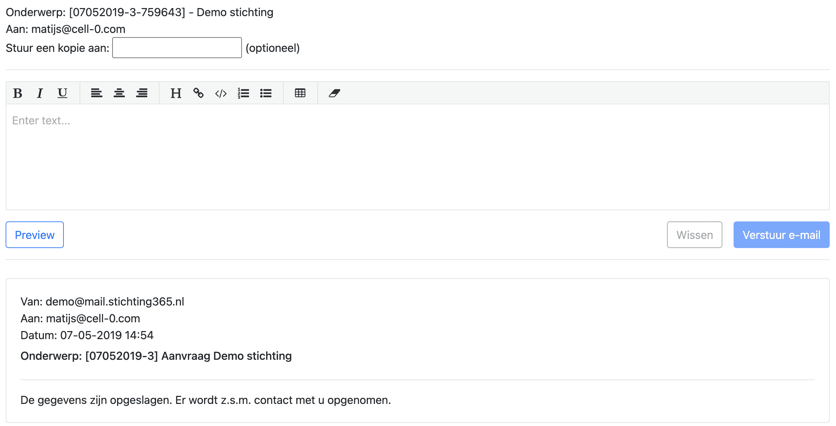Insert a bulleted list
This screenshot has height=426, width=836.
pos(266,93)
